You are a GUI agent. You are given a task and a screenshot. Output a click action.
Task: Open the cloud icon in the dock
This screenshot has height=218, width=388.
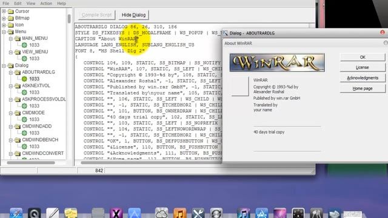point(162,213)
